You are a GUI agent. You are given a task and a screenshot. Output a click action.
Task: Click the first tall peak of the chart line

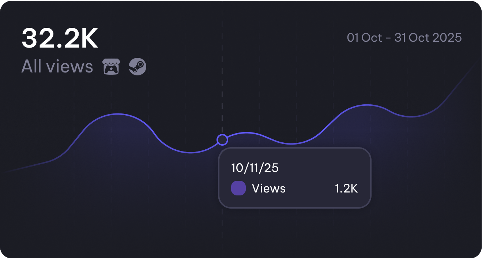pos(117,114)
